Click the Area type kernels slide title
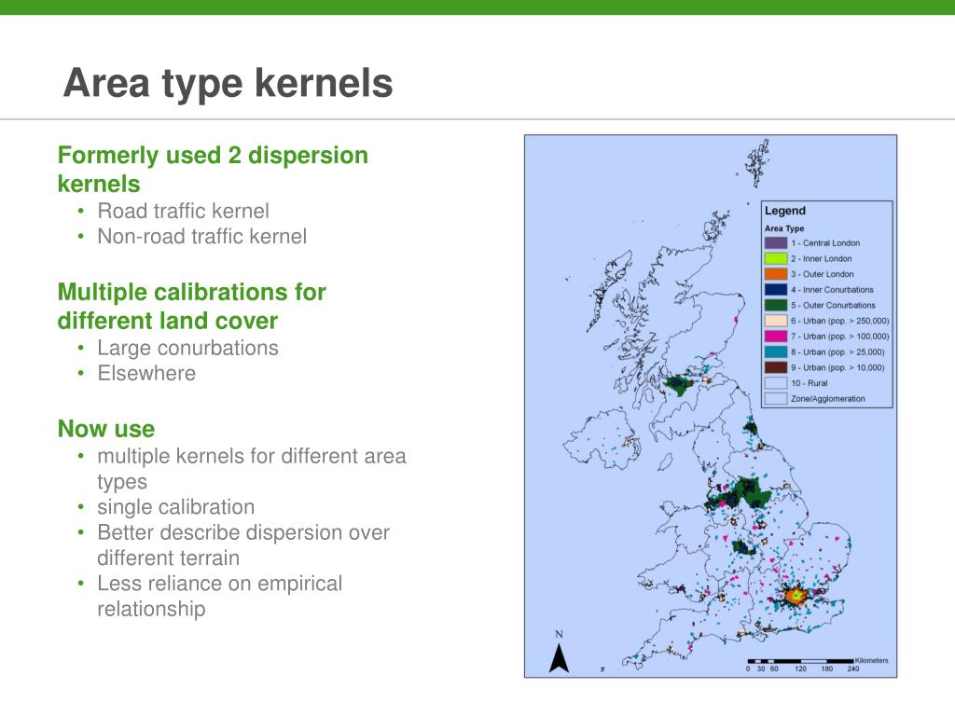Viewport: 955px width, 716px height. pos(228,83)
